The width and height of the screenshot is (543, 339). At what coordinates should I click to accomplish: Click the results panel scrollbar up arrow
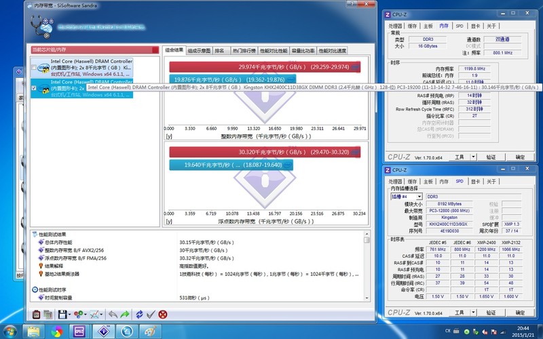pos(367,234)
